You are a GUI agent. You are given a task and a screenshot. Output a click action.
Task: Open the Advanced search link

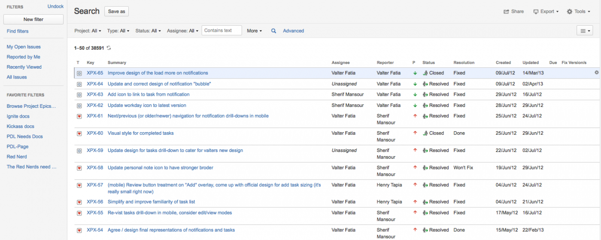(293, 31)
